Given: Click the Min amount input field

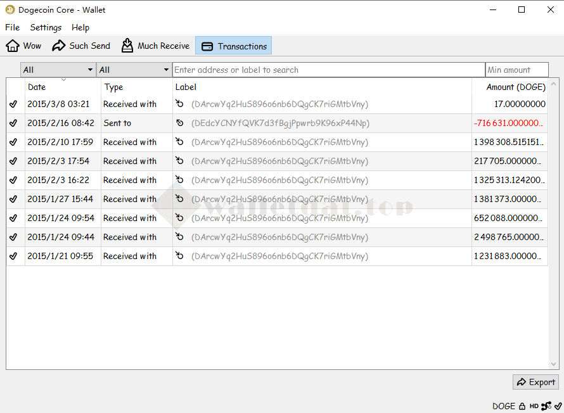Looking at the screenshot, I should pos(516,70).
